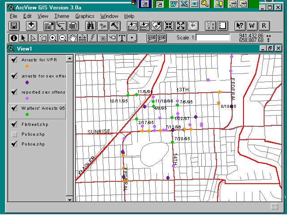Open the Window menu
The image size is (287, 215).
(109, 16)
